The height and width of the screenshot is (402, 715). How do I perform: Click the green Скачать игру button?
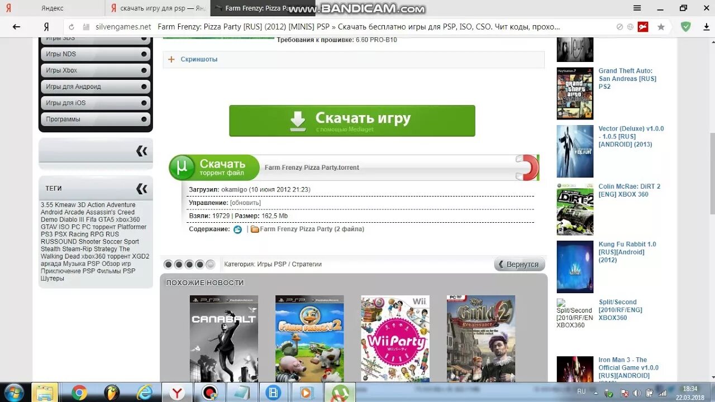click(x=352, y=121)
